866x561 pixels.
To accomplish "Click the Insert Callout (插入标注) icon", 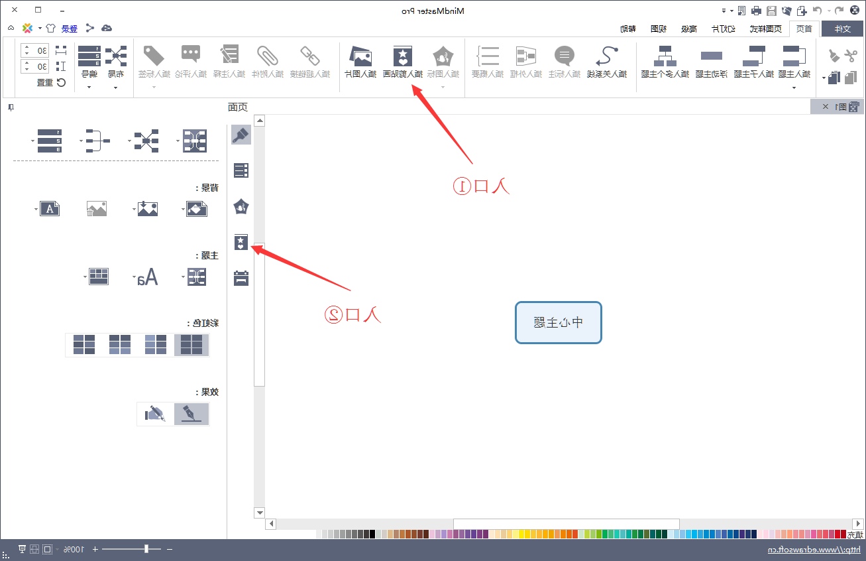I will (x=565, y=56).
